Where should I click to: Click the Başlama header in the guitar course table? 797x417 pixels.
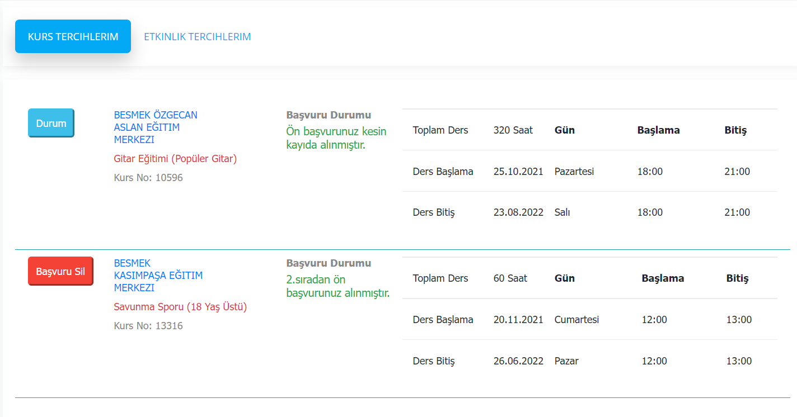pos(658,130)
